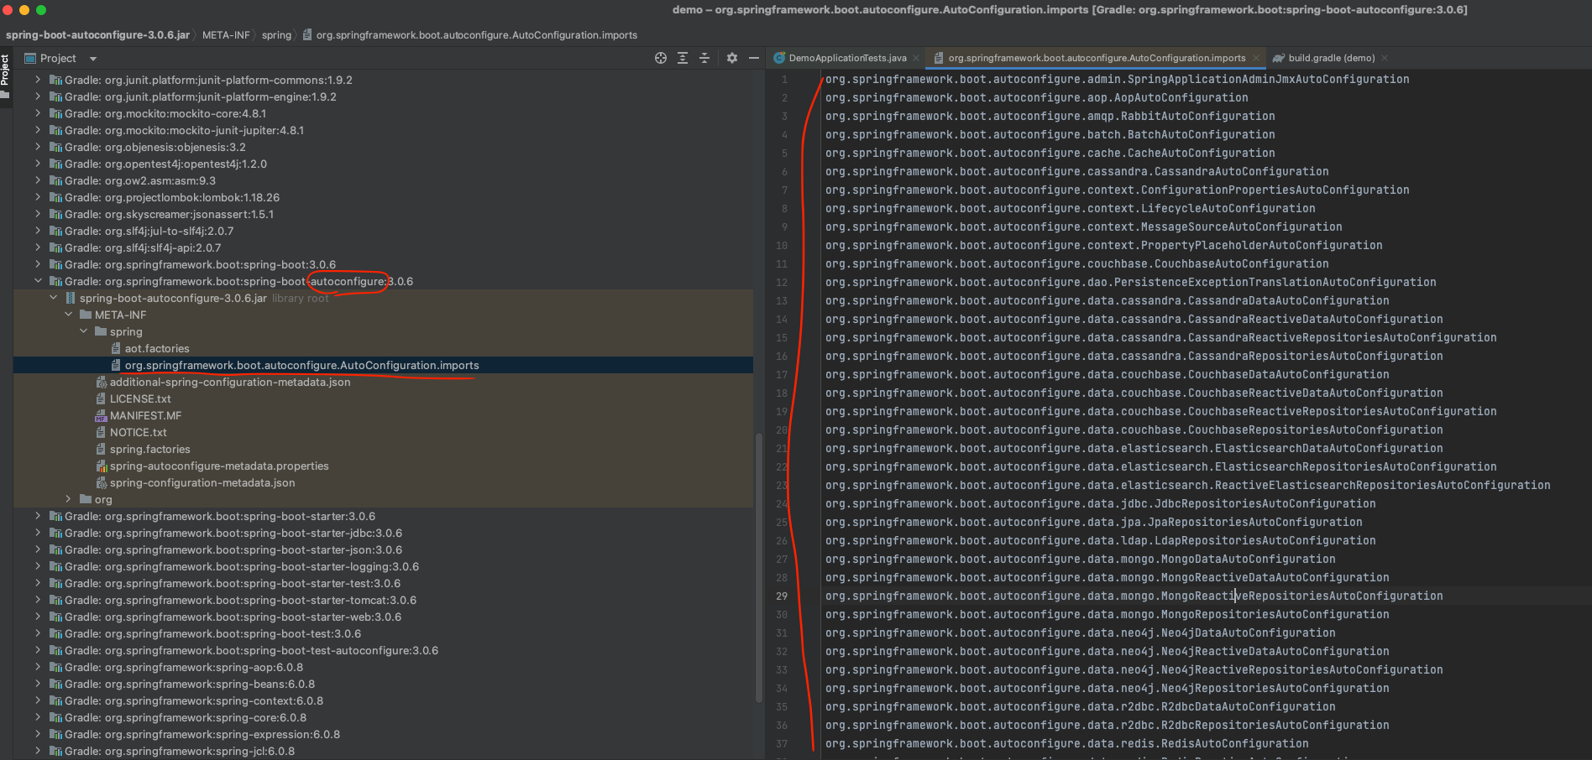Select Gradle: org.springframework:spring-aop:6.0.8 row
This screenshot has width=1592, height=760.
pyautogui.click(x=184, y=667)
